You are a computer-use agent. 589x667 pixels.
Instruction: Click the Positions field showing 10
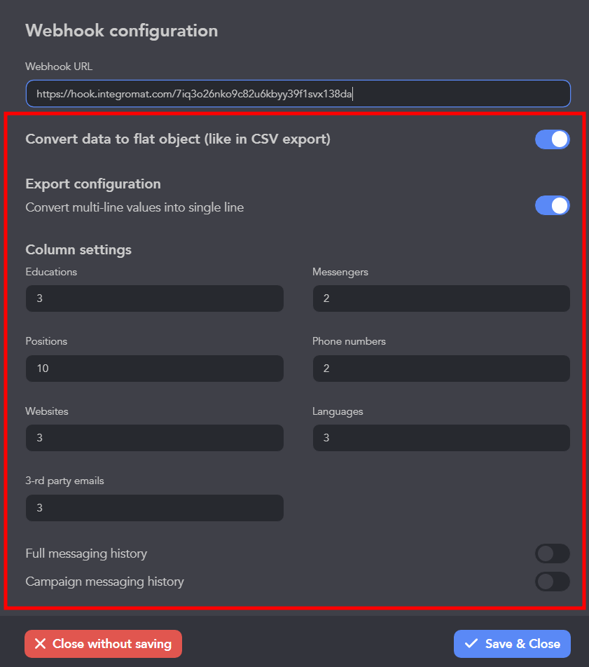154,369
